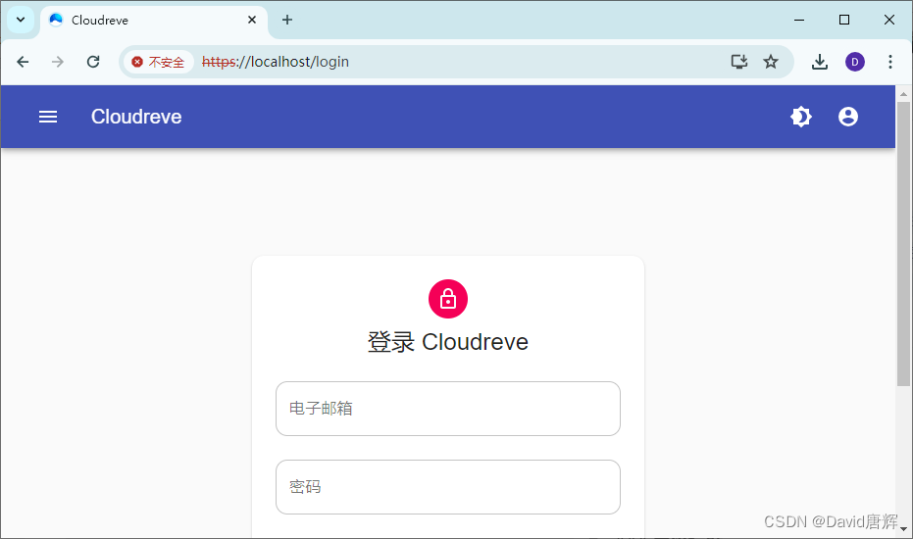
Task: Open the hamburger navigation menu
Action: pos(48,117)
